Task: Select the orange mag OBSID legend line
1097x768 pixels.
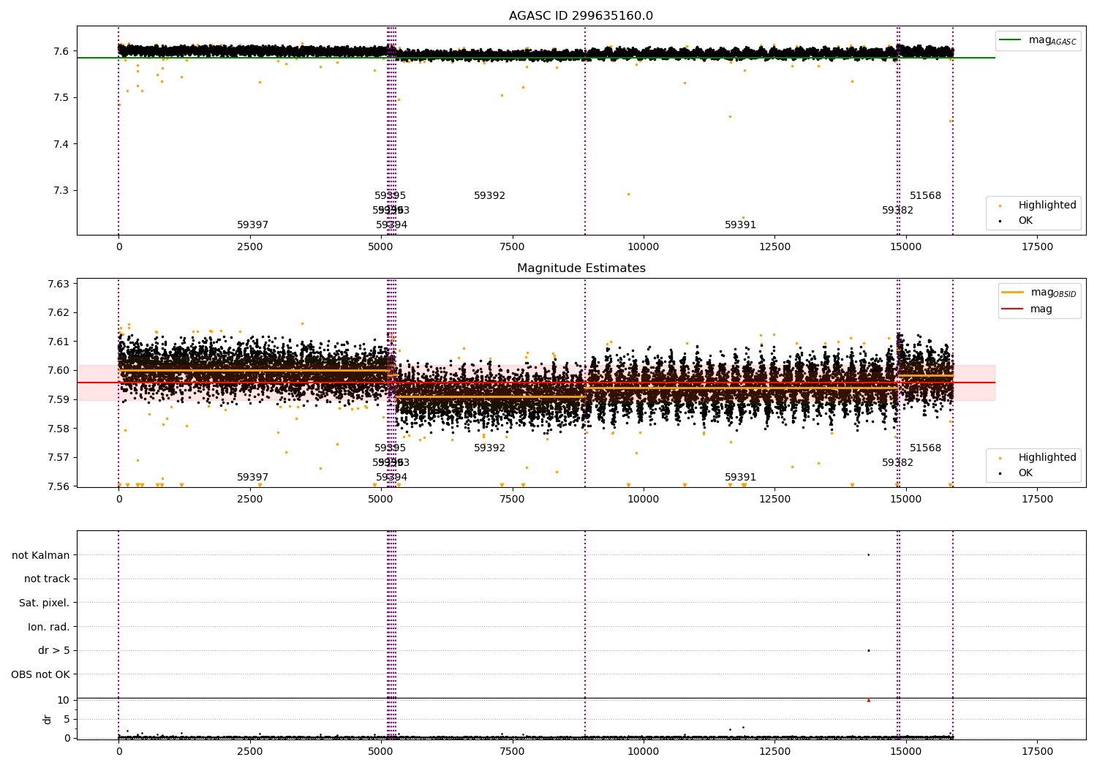Action: click(1012, 293)
